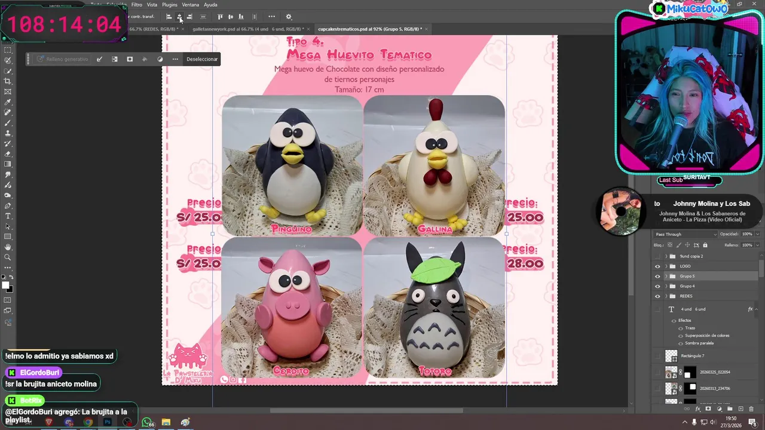Expand the Grupo 5 group
Screen dimensions: 765x430
tap(666, 277)
